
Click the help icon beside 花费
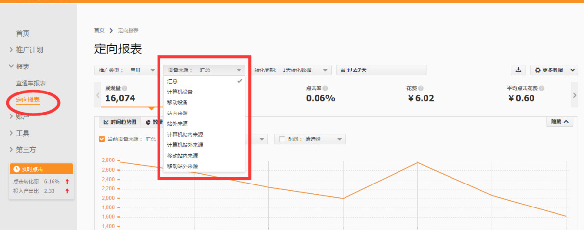click(421, 89)
